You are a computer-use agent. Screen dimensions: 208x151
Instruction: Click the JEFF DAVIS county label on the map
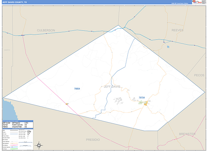point(112,87)
